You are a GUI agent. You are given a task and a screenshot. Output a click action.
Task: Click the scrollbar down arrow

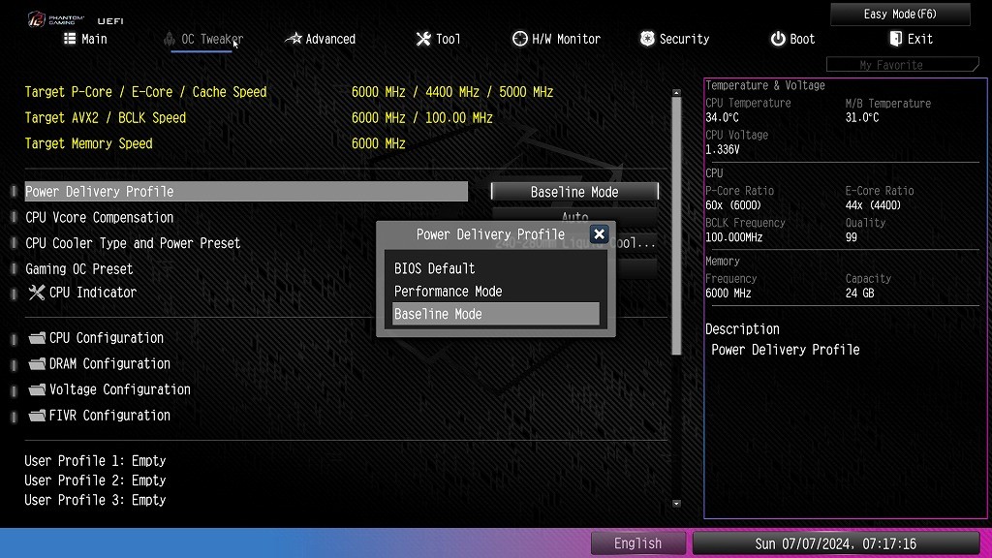[676, 504]
